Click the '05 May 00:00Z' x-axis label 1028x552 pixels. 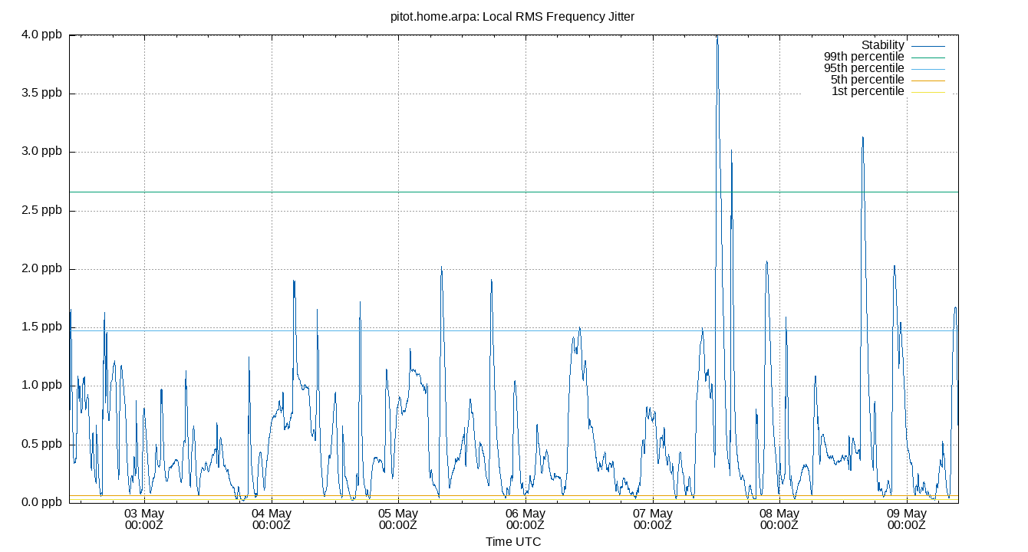click(x=398, y=519)
